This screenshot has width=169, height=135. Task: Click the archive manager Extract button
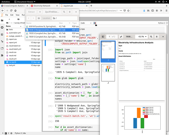[x=31, y=12]
